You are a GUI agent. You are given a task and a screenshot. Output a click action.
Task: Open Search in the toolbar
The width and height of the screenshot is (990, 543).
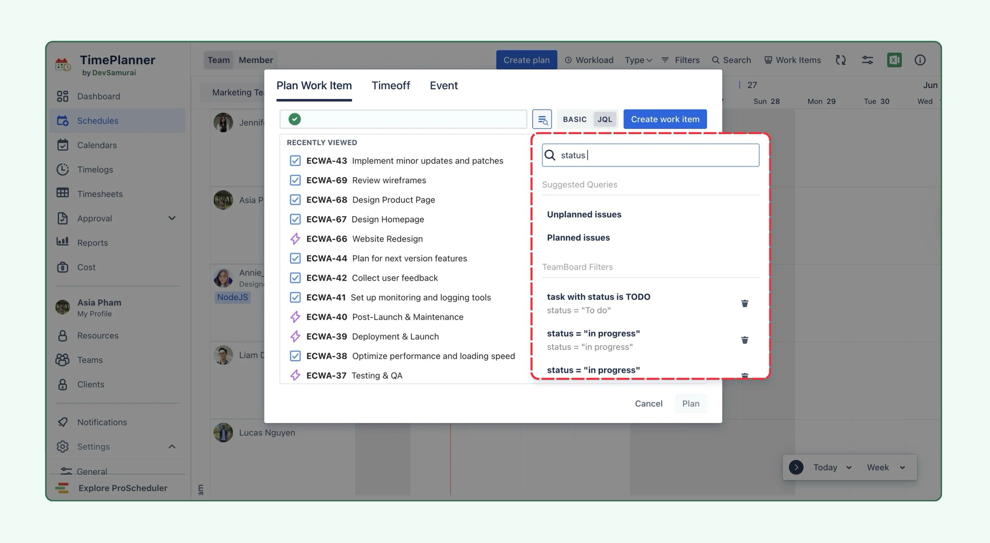click(x=731, y=60)
